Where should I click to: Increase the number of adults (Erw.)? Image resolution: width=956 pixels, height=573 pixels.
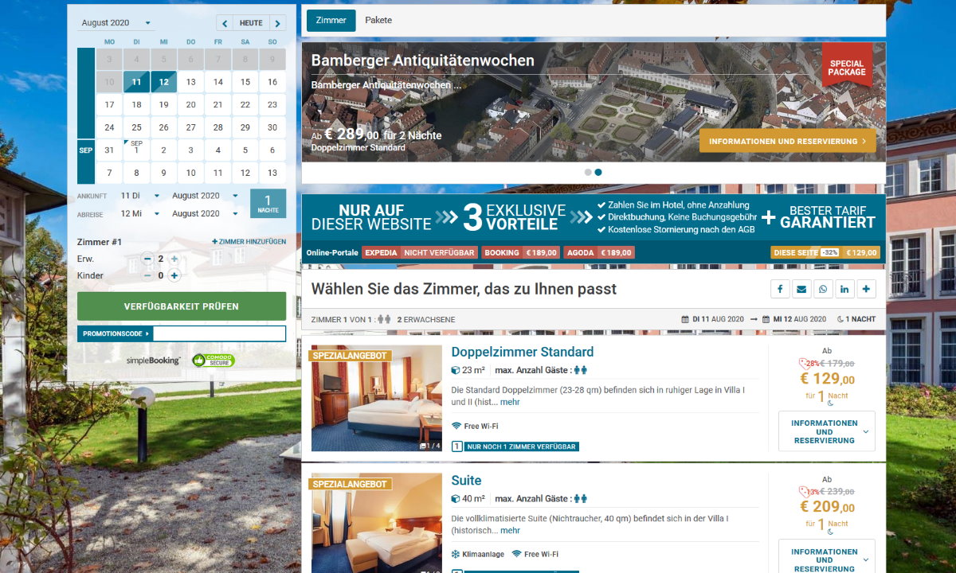(174, 259)
